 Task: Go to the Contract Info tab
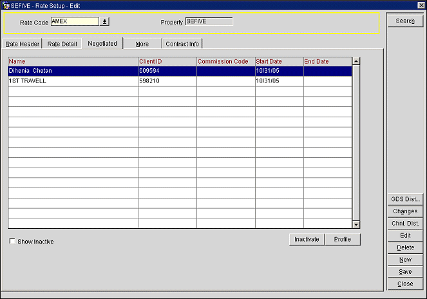[182, 44]
